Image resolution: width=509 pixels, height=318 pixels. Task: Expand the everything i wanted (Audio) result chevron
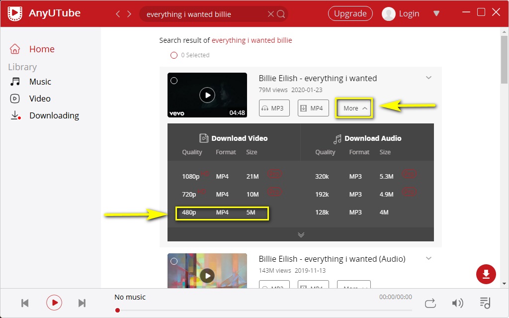429,258
